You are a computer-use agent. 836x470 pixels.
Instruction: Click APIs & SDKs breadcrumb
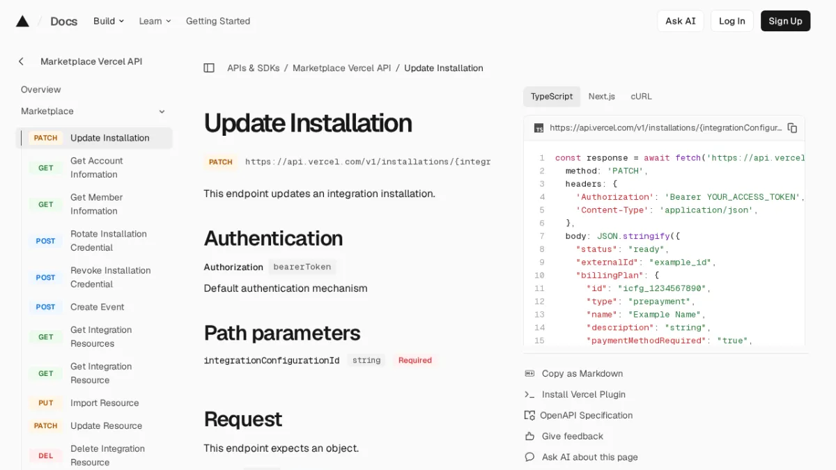(253, 68)
